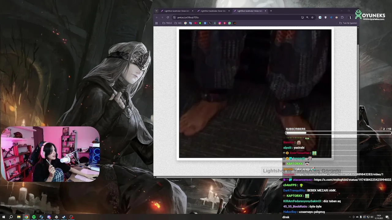This screenshot has height=220, width=392.
Task: Open the YouTube bookmark
Action: pyautogui.click(x=195, y=23)
